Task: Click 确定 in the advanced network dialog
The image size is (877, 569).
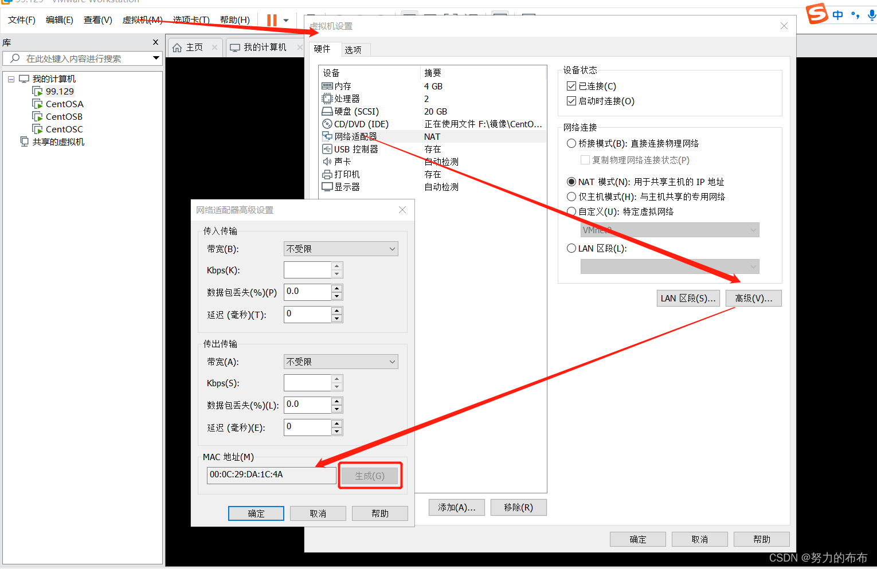Action: tap(256, 513)
